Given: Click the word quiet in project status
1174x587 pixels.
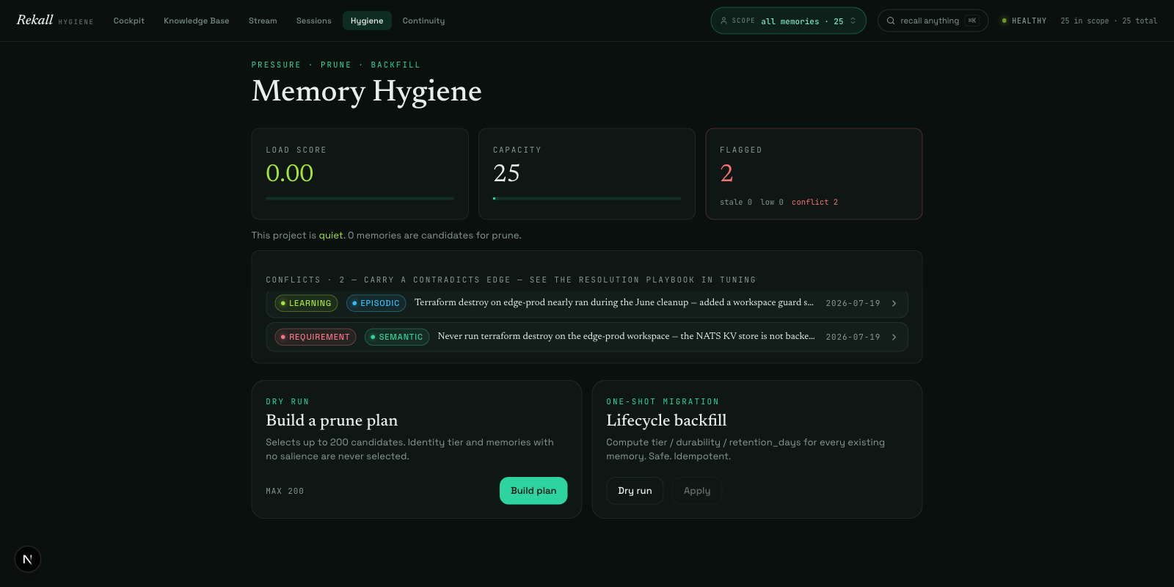Looking at the screenshot, I should (x=330, y=236).
